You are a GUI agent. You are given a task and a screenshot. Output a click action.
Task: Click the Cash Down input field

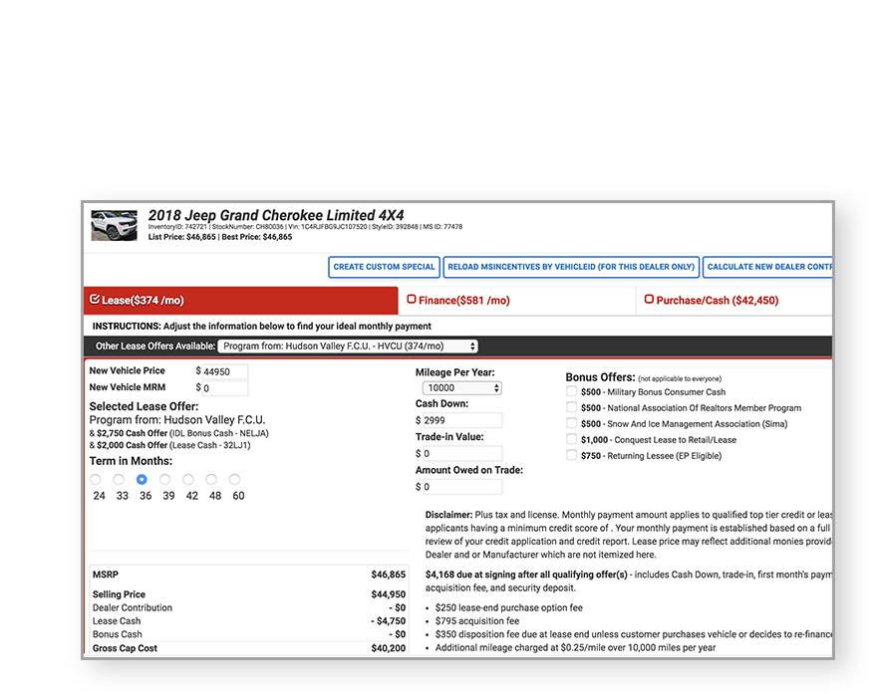462,420
